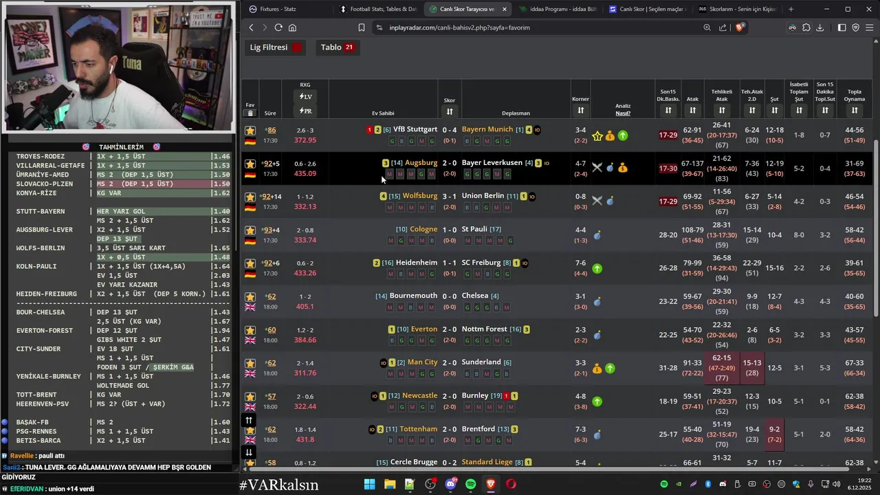
Task: Open Windows Start menu
Action: coord(369,484)
